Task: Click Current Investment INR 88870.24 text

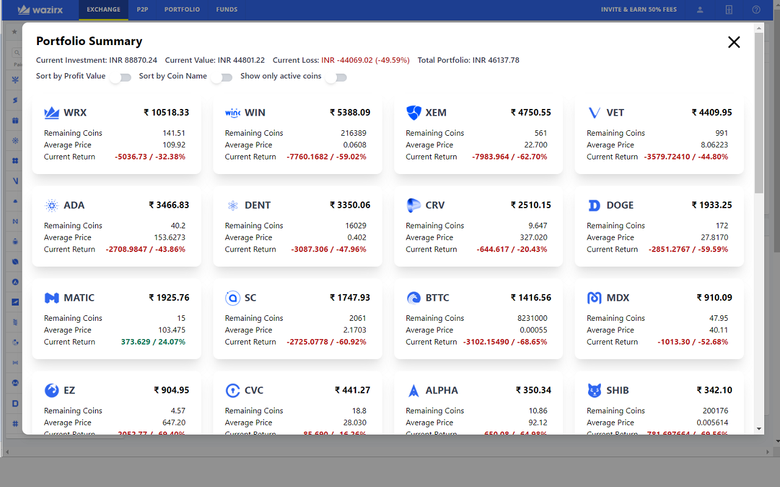Action: pos(97,60)
